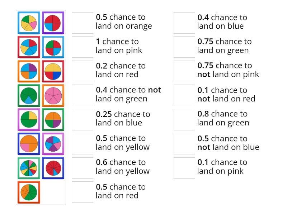Select the box for 0.8 chance green

(x=184, y=120)
